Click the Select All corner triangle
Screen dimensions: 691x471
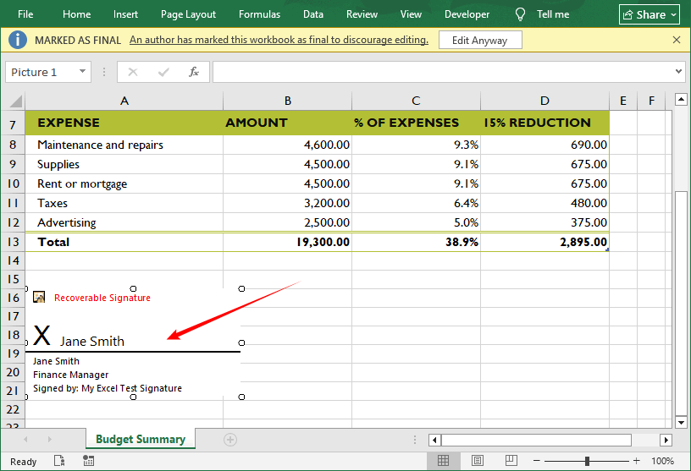(x=16, y=101)
